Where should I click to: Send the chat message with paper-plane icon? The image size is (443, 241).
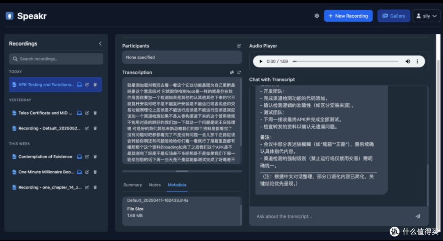(x=418, y=216)
